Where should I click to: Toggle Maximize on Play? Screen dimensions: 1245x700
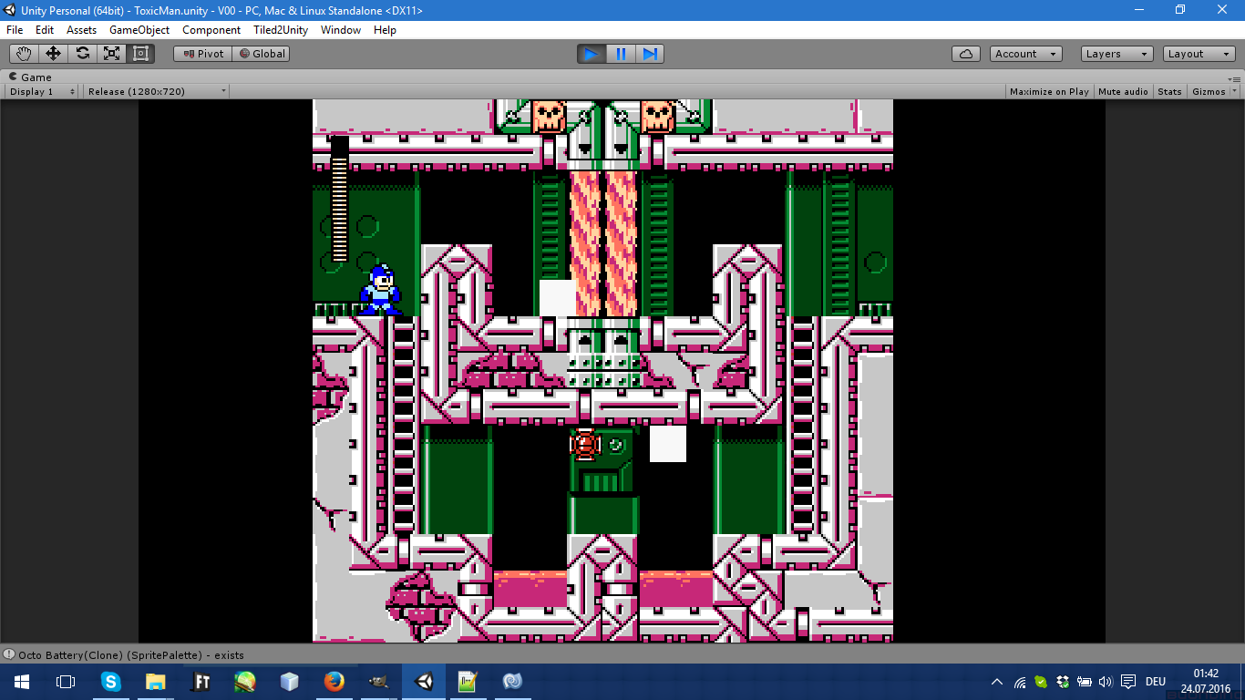[x=1049, y=91]
